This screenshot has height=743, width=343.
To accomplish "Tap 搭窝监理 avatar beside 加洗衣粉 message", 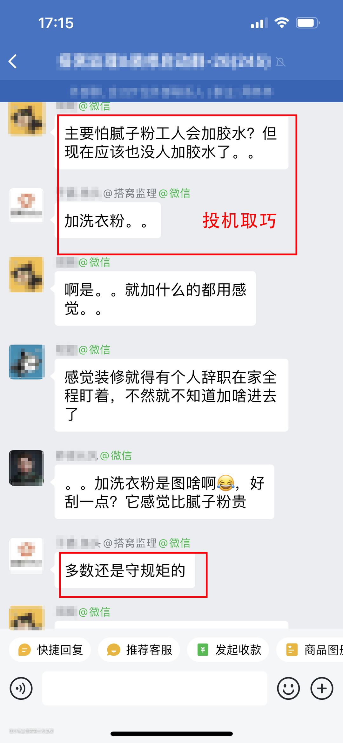I will point(26,206).
